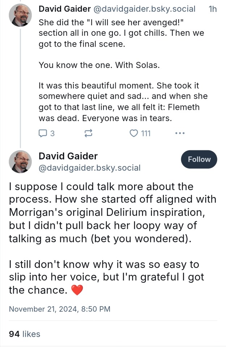Click the November 21, 2024 timestamp
The image size is (226, 347).
tap(59, 309)
